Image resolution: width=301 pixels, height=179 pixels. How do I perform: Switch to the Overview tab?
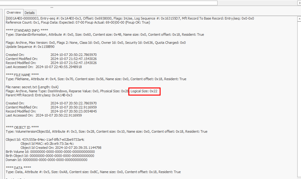(14, 12)
